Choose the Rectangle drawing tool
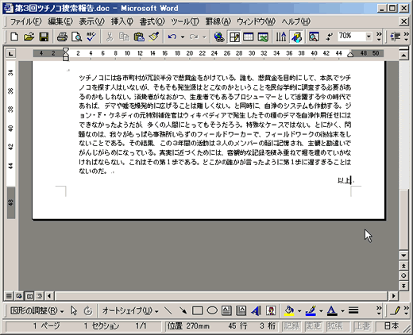413x335 pixels. coord(197,310)
